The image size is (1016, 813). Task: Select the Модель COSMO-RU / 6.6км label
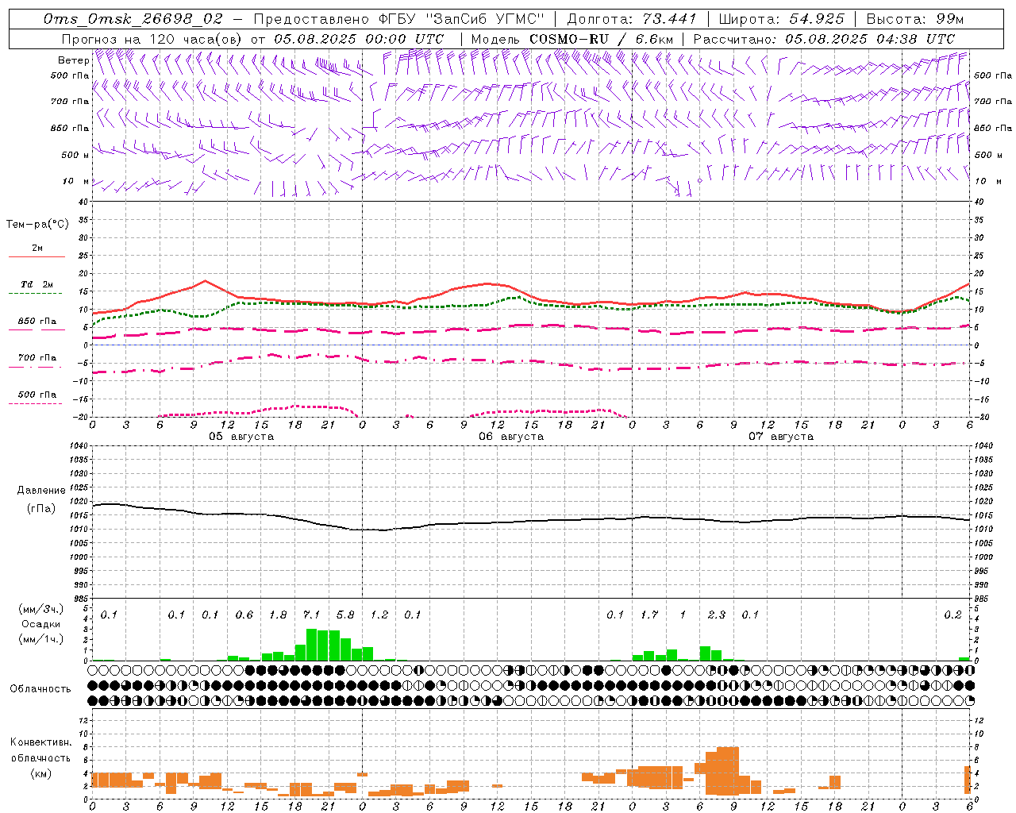[571, 39]
